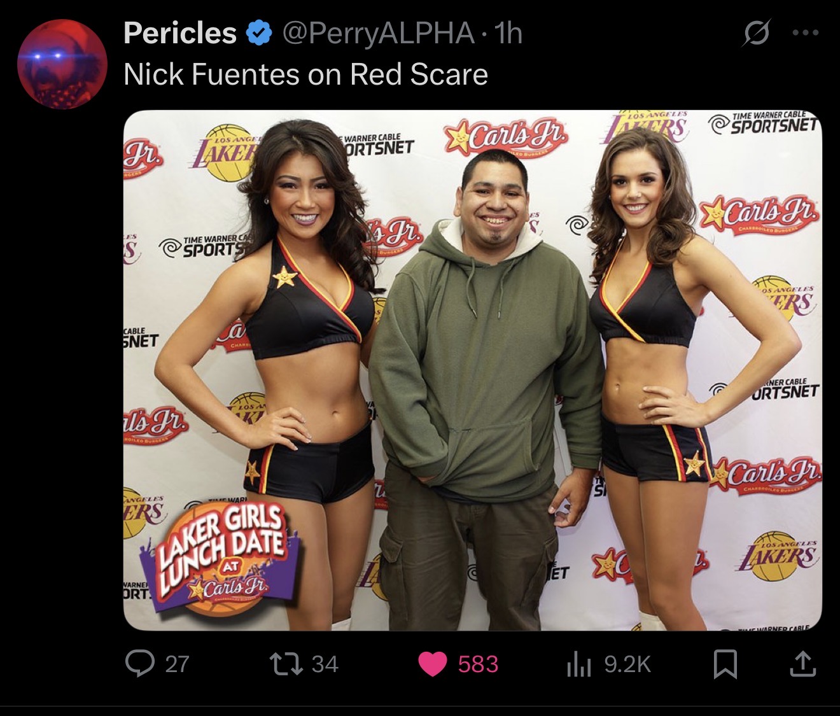Open Pericles profile avatar

[62, 64]
